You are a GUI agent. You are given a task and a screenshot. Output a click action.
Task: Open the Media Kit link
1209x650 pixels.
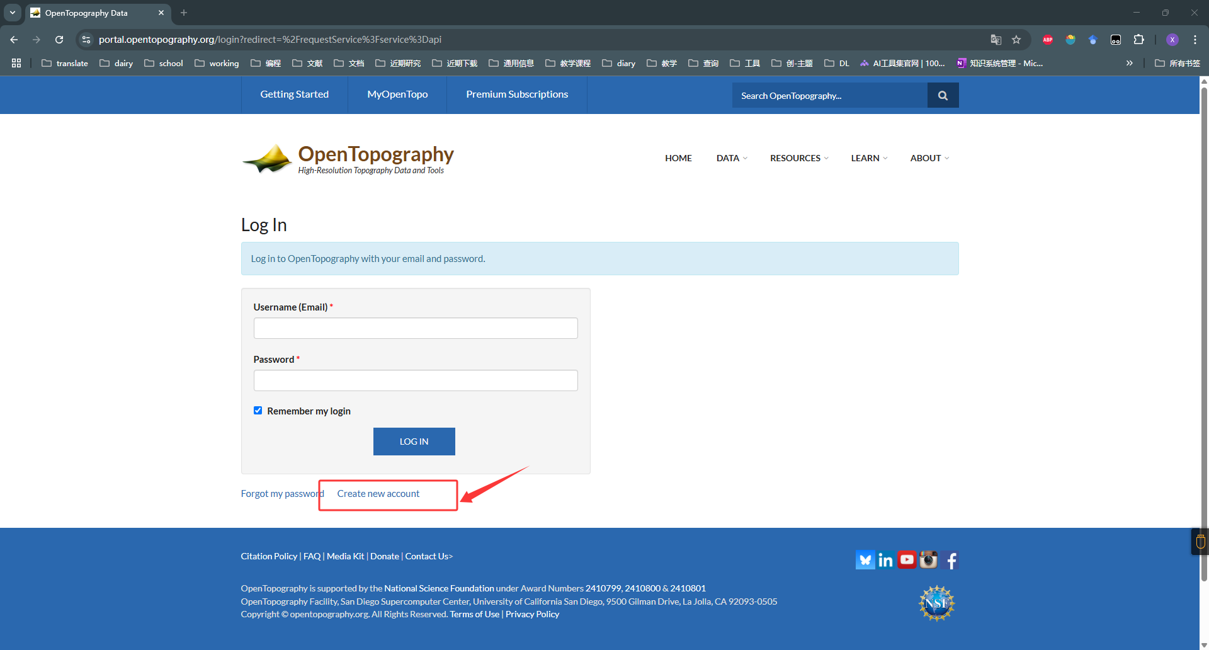click(345, 556)
